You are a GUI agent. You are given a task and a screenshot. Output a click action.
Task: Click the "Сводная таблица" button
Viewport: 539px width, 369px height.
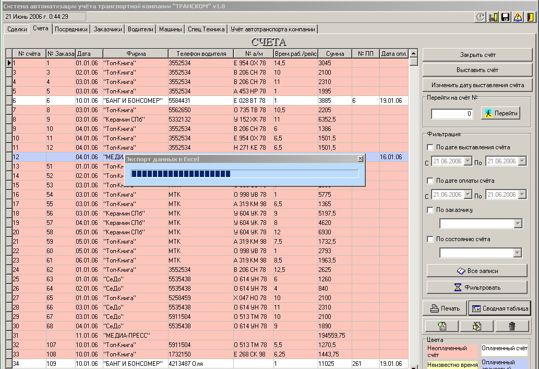click(499, 308)
